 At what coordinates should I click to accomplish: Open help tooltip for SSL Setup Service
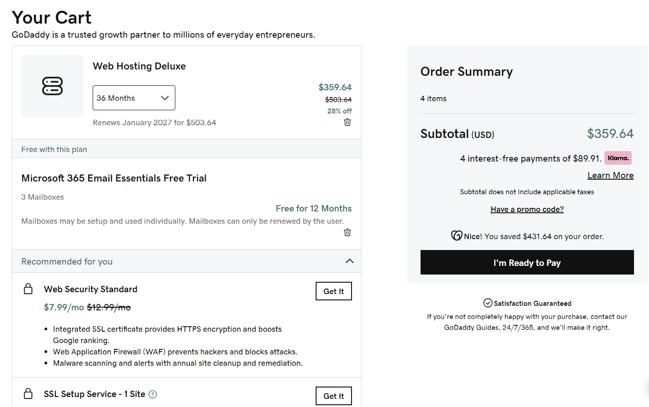coord(153,394)
